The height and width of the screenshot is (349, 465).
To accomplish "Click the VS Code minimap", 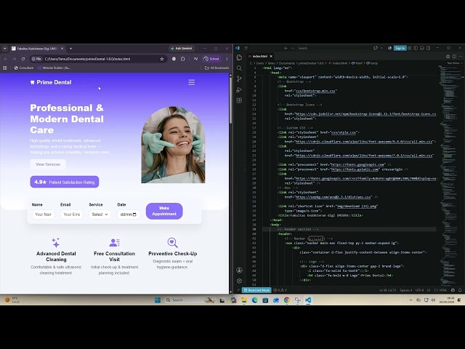I will pyautogui.click(x=450, y=175).
